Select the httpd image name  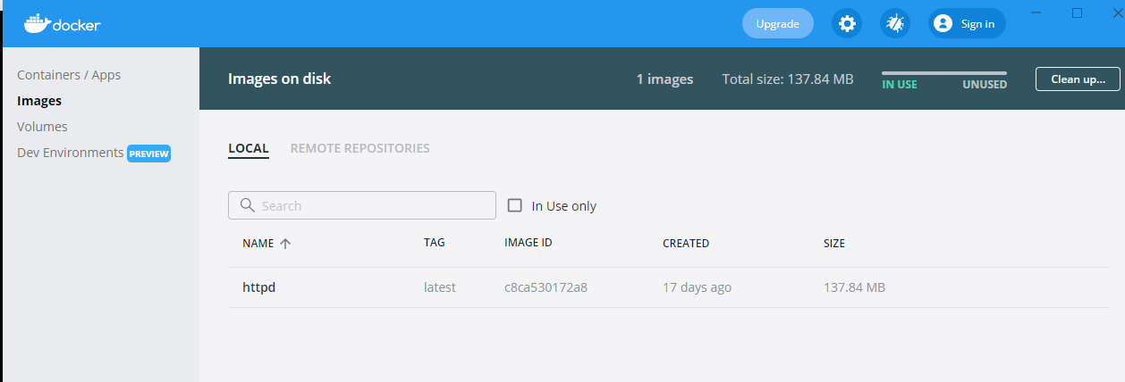259,287
